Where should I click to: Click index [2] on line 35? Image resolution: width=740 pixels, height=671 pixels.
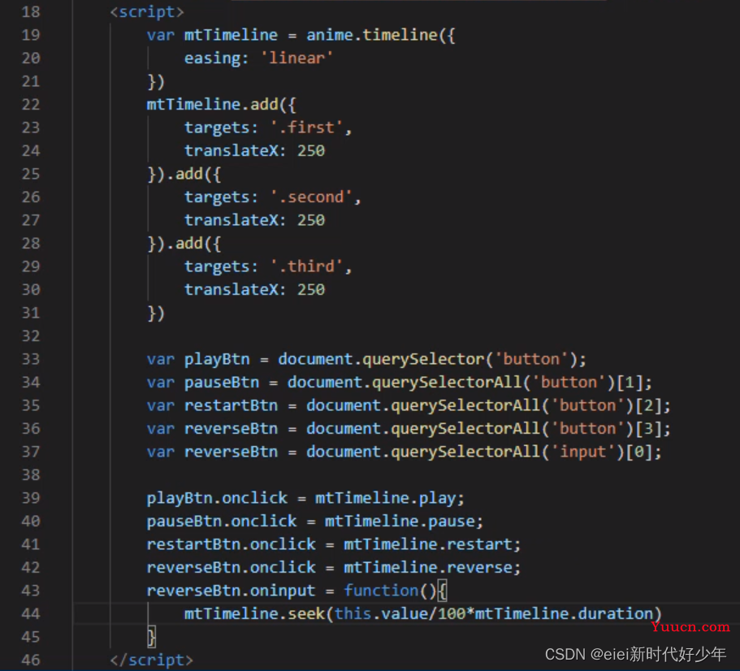click(648, 405)
